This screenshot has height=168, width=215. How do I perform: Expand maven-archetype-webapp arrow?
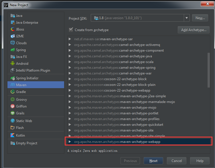(x=70, y=142)
